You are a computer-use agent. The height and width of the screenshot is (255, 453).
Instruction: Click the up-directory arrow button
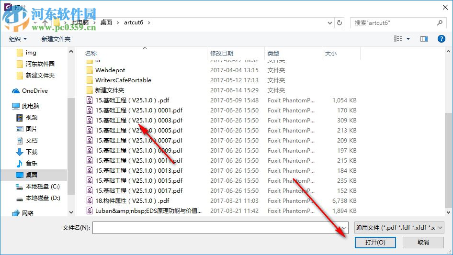point(45,22)
